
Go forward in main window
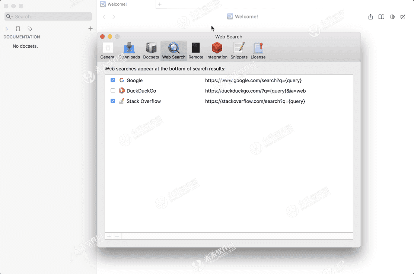coord(114,17)
